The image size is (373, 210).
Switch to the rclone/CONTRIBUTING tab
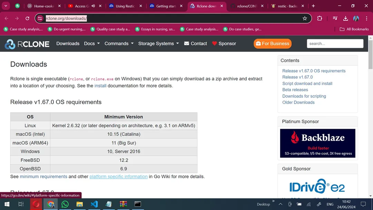pos(247,6)
